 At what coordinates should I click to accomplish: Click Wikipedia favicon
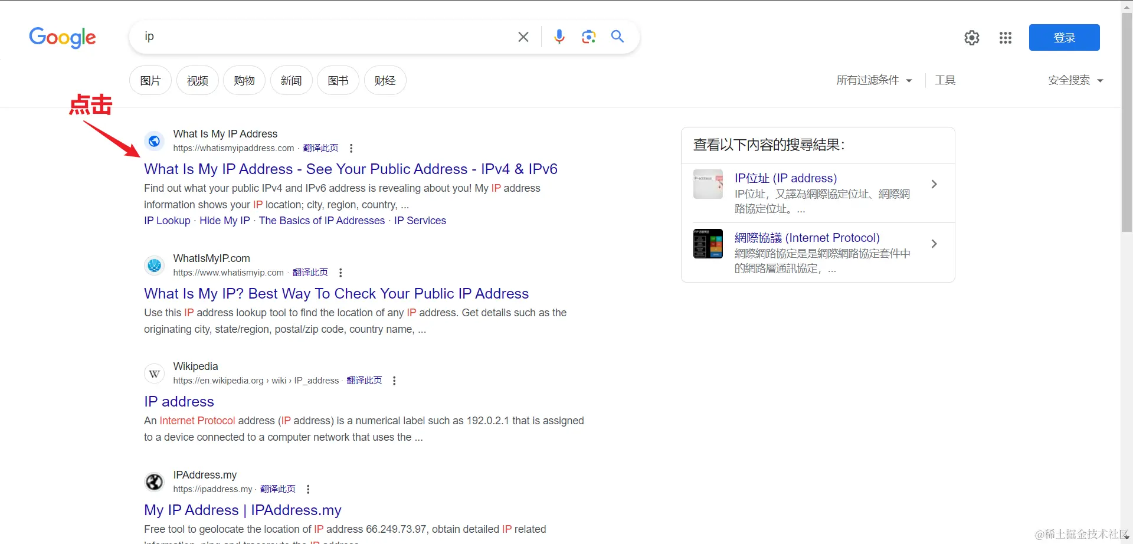(154, 373)
